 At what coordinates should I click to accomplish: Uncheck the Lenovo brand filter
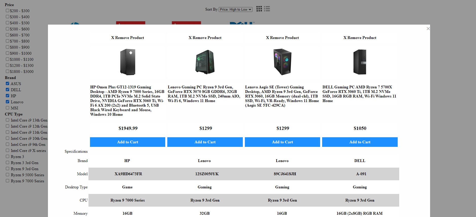(8, 102)
